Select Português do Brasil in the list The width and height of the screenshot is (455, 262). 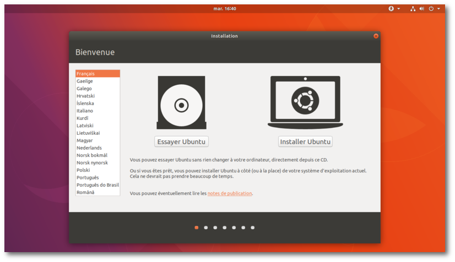point(98,185)
